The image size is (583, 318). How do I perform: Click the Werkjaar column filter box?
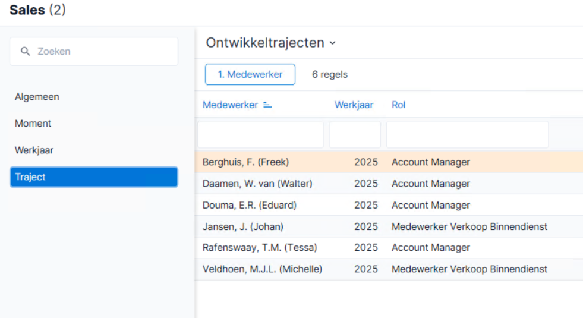(355, 135)
